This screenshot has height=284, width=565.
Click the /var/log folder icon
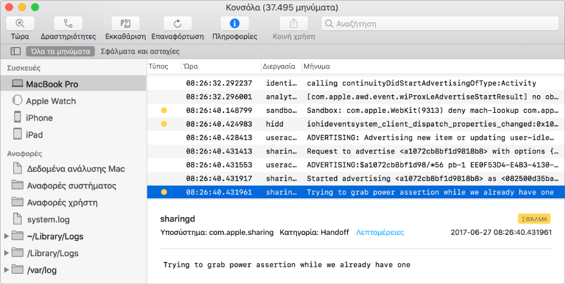click(x=17, y=269)
